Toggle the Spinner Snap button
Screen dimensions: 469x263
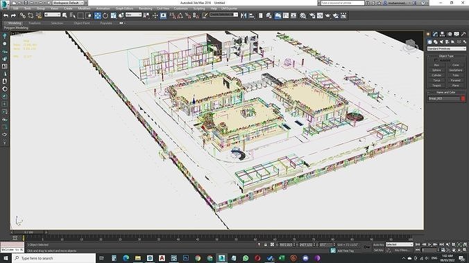(196, 15)
